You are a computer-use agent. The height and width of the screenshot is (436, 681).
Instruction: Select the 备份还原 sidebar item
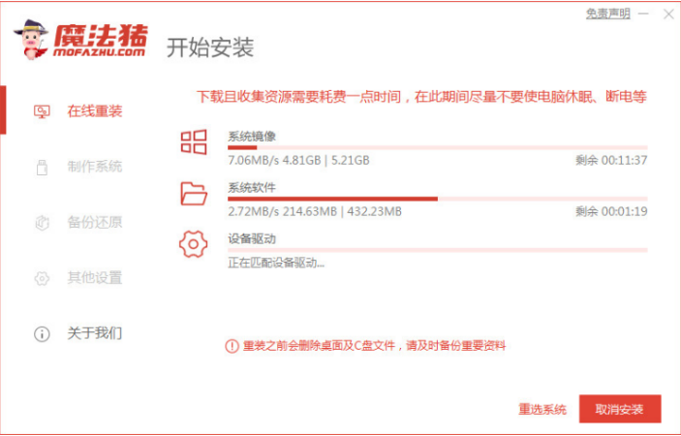pyautogui.click(x=94, y=222)
